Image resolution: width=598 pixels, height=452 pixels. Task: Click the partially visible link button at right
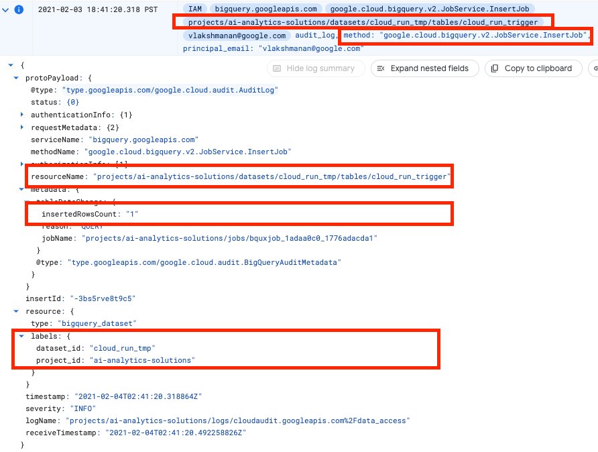[594, 68]
